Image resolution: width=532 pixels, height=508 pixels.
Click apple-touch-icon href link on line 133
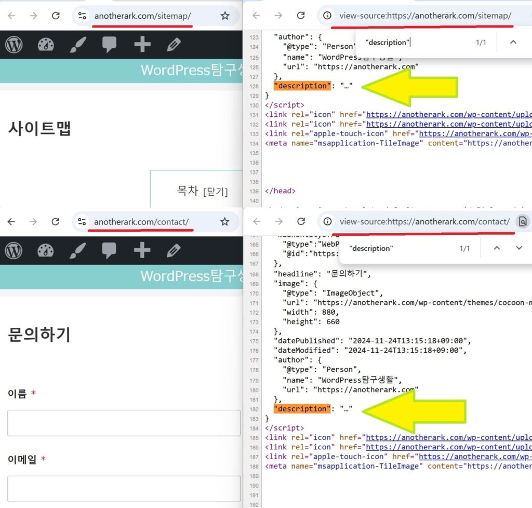[x=475, y=133]
